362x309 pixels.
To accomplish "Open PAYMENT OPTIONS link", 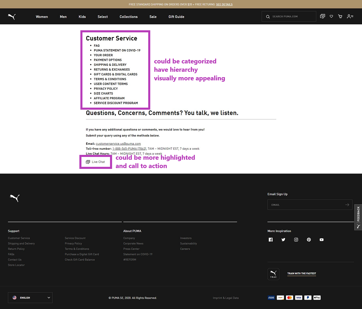I will coord(108,60).
